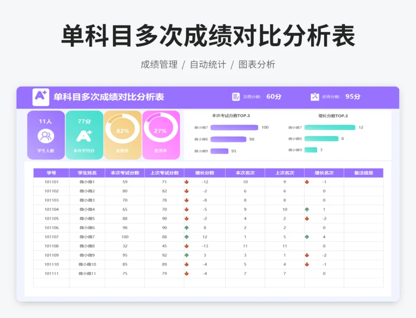The image size is (416, 318).
Task: Click green up arrow beside growth score 12 in table
Action: tap(187, 237)
